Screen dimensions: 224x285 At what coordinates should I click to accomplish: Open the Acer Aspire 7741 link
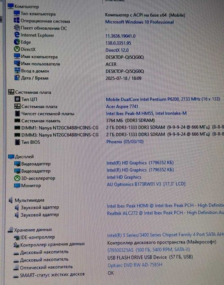(122, 106)
